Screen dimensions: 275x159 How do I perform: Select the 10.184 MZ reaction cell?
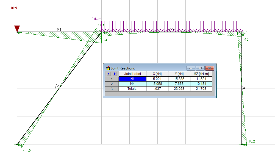tap(201, 84)
